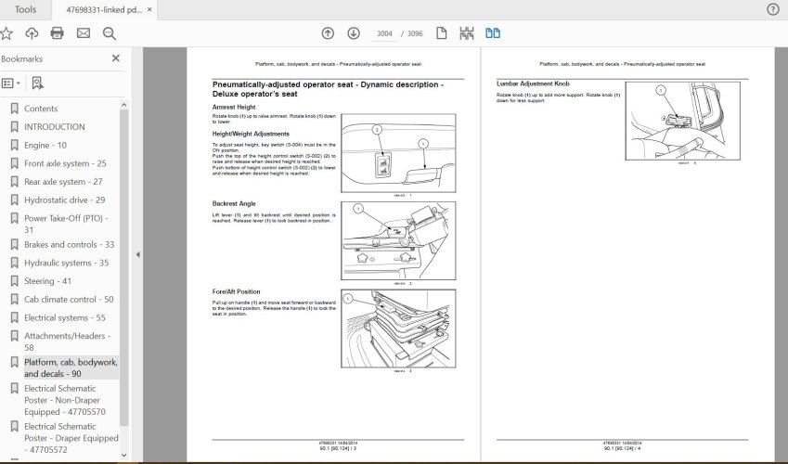
Task: Click bookmark icon beside Contents
Action: (x=15, y=109)
